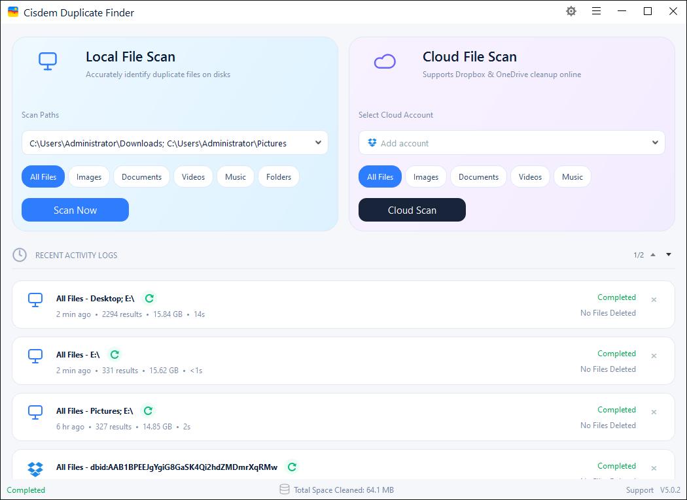Remove the Dropbox dbid log entry
Screen dimensions: 687x500
[x=654, y=468]
